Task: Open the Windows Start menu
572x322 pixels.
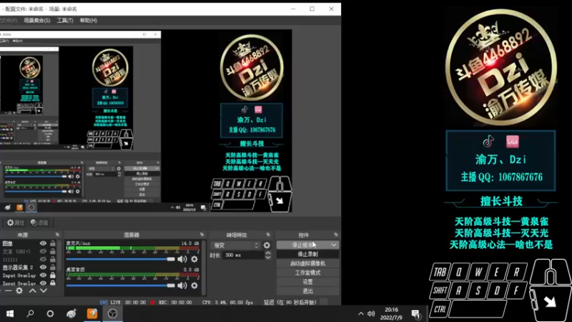Action: 10,313
